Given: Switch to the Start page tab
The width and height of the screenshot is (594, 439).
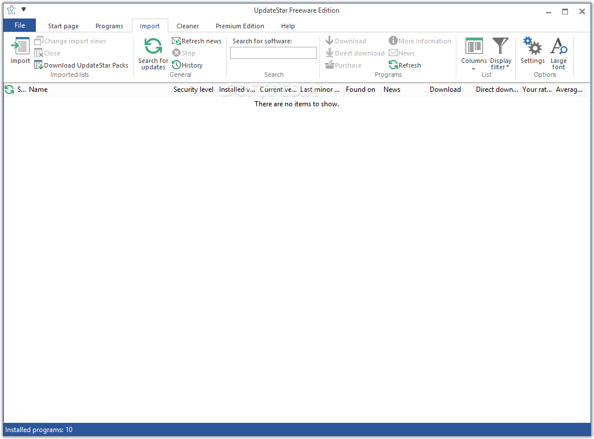Looking at the screenshot, I should [x=63, y=26].
